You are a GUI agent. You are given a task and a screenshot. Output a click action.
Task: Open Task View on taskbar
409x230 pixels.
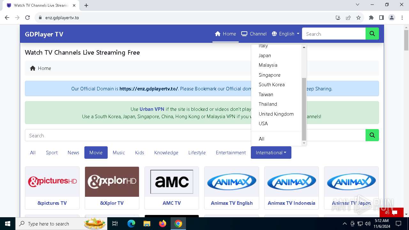tap(115, 224)
